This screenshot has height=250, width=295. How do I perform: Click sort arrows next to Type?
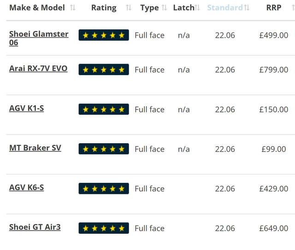click(x=164, y=8)
